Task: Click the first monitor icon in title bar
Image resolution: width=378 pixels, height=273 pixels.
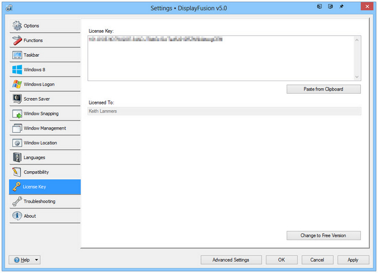Action: coord(319,6)
